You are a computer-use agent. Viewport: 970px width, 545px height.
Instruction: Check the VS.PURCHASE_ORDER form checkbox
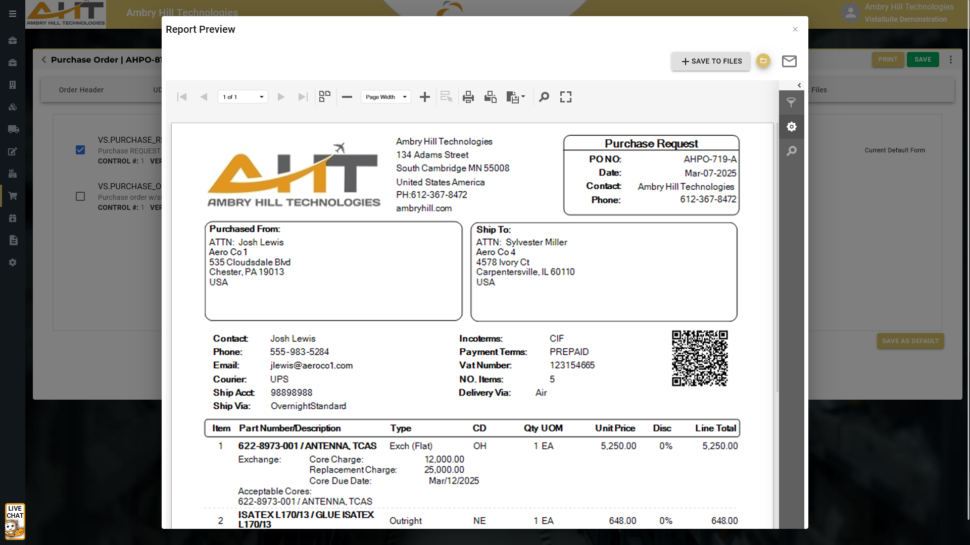pyautogui.click(x=80, y=196)
